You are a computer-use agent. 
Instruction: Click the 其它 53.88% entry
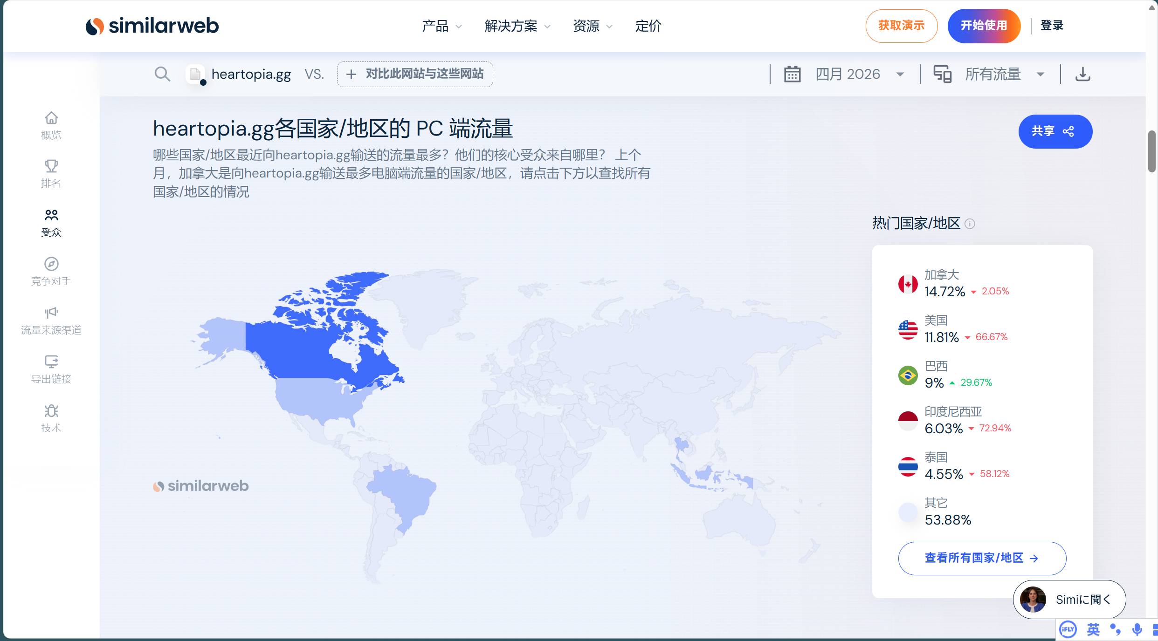[935, 512]
